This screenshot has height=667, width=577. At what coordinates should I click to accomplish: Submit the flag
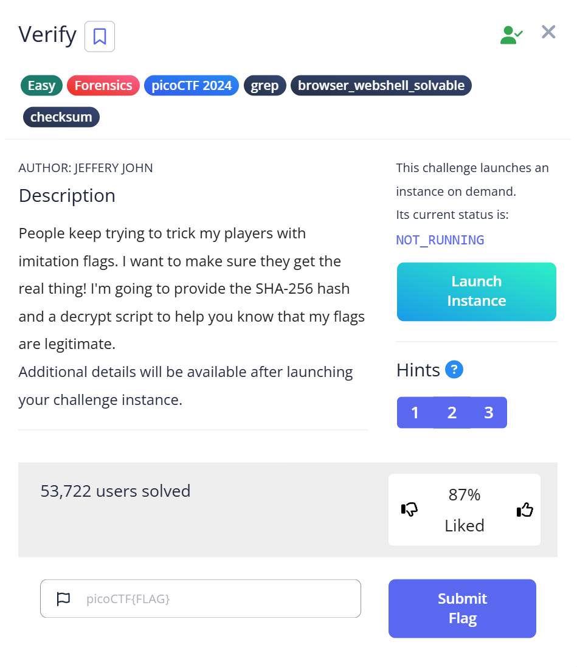462,608
